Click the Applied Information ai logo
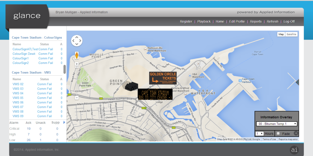 (x=294, y=150)
